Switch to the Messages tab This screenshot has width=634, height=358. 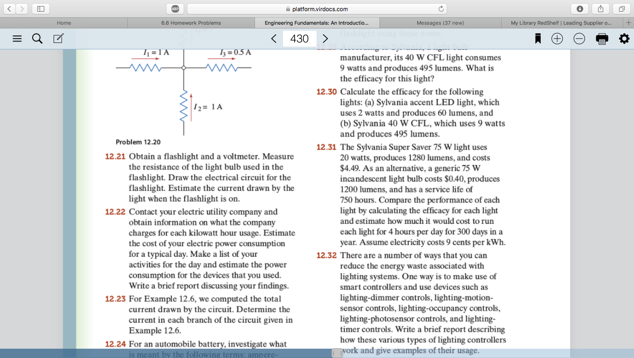tap(440, 22)
